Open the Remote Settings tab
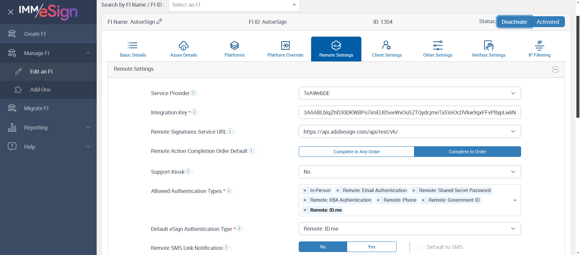 (336, 49)
